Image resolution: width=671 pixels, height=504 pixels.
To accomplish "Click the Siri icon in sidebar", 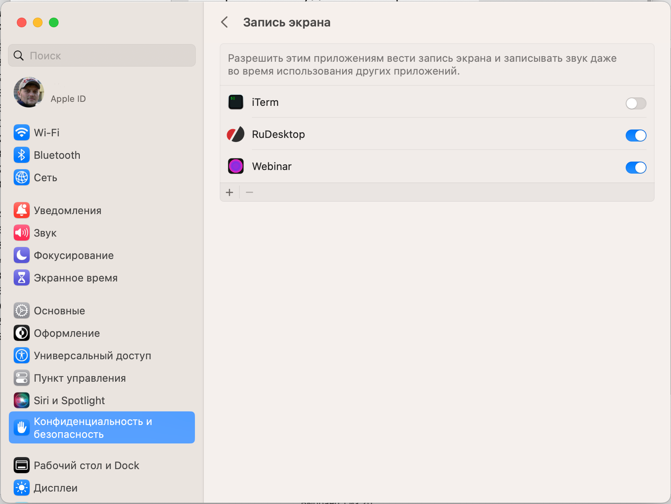I will tap(22, 400).
